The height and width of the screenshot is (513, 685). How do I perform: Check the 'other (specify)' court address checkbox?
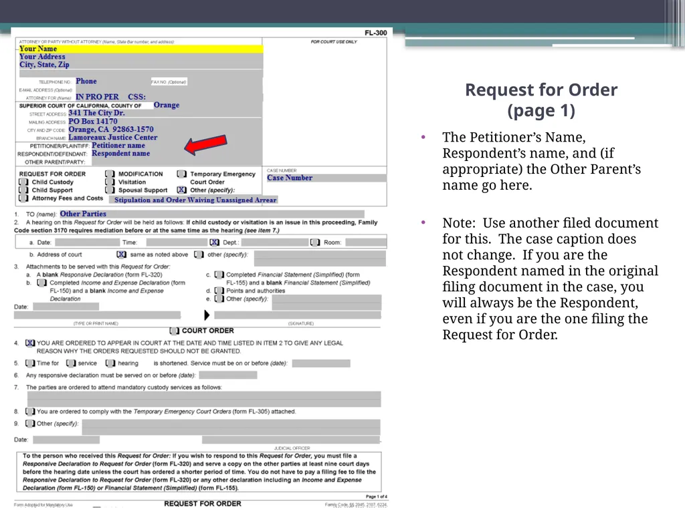click(x=199, y=254)
